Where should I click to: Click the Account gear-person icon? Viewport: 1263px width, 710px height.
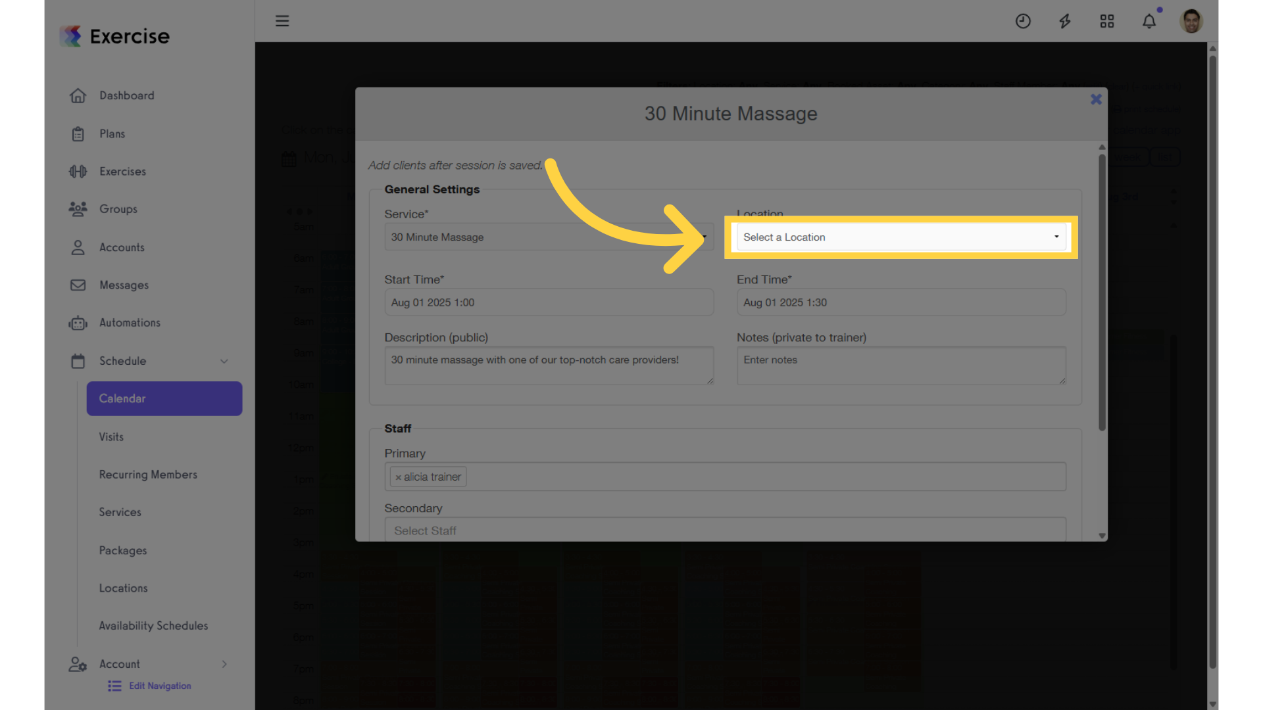[78, 665]
